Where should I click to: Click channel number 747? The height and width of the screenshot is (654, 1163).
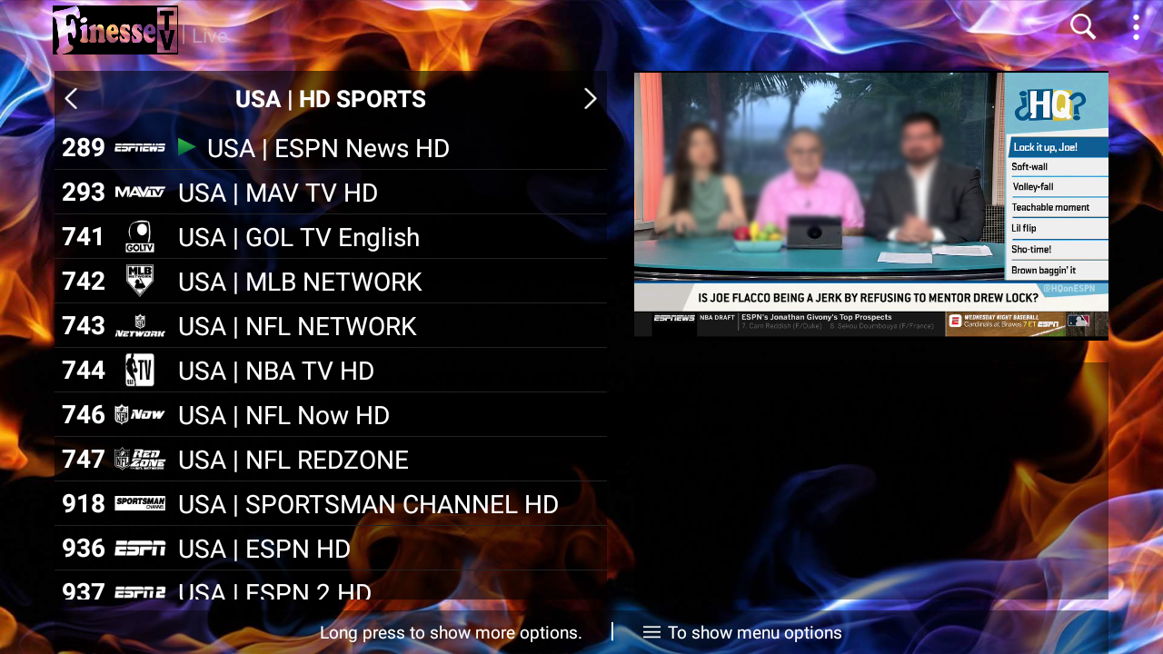(84, 459)
